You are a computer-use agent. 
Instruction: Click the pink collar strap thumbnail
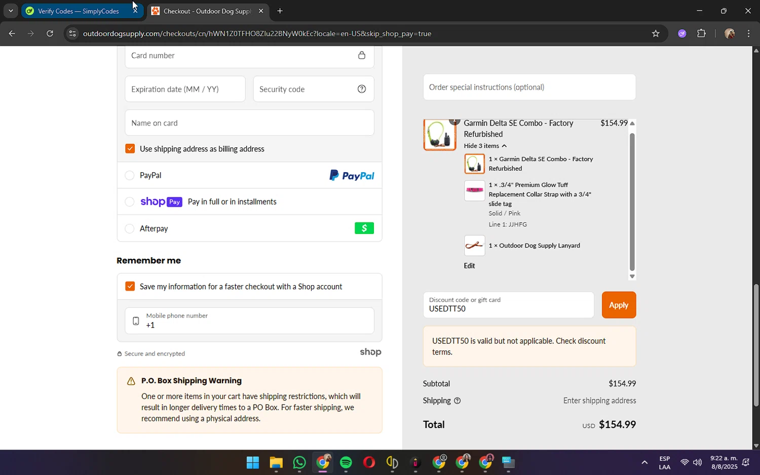[x=475, y=190]
